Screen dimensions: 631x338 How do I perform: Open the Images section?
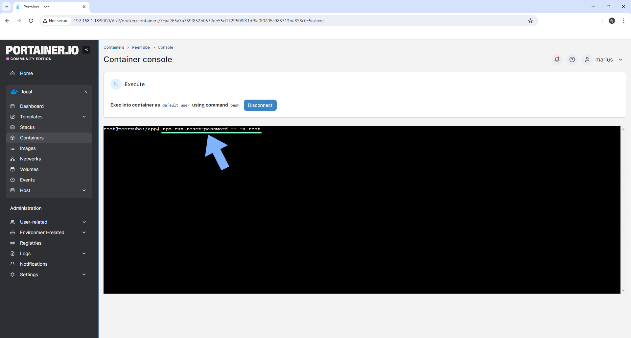(x=28, y=148)
